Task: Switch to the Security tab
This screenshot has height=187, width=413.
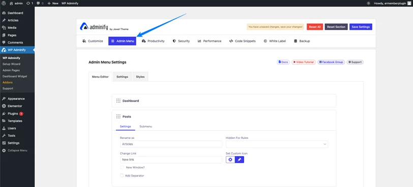Action: click(181, 41)
